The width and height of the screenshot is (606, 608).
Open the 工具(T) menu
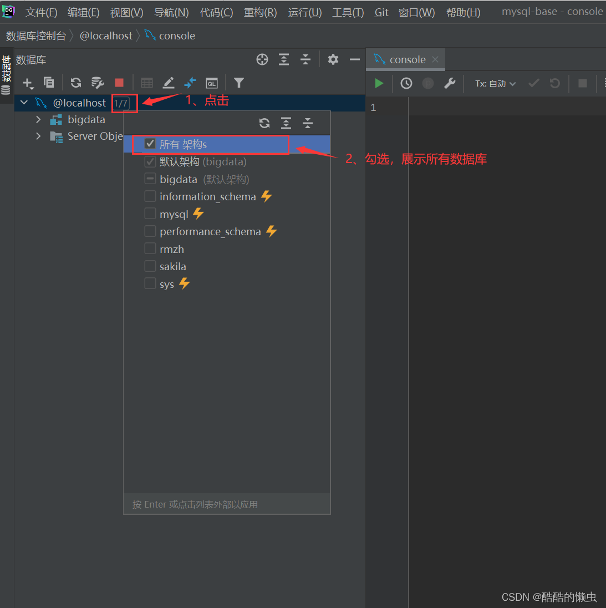pos(348,13)
